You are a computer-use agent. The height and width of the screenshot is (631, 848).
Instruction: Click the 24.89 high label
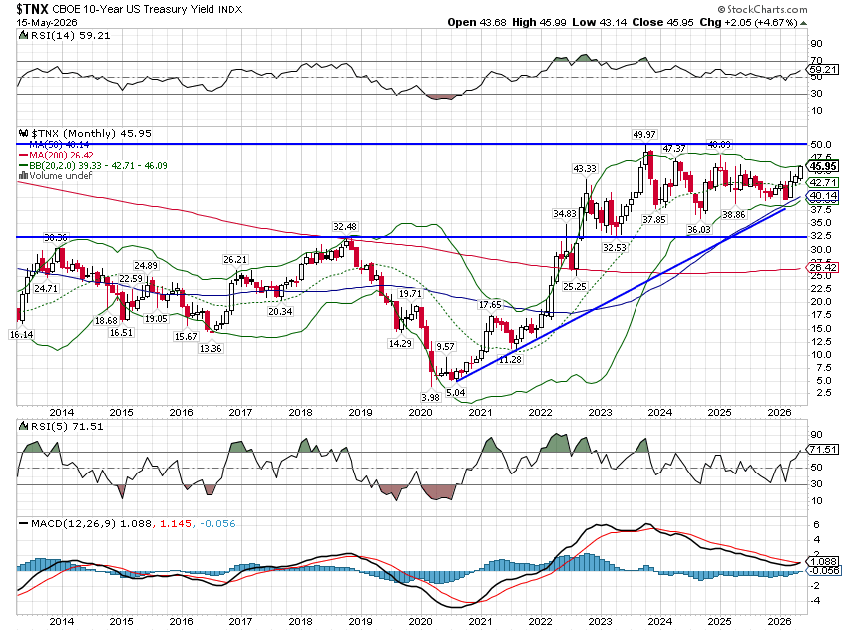tap(146, 266)
